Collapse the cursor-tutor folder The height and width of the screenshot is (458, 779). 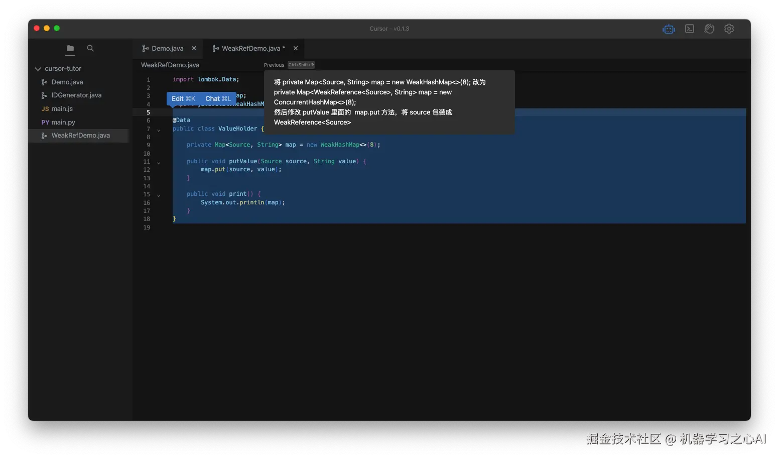[38, 68]
